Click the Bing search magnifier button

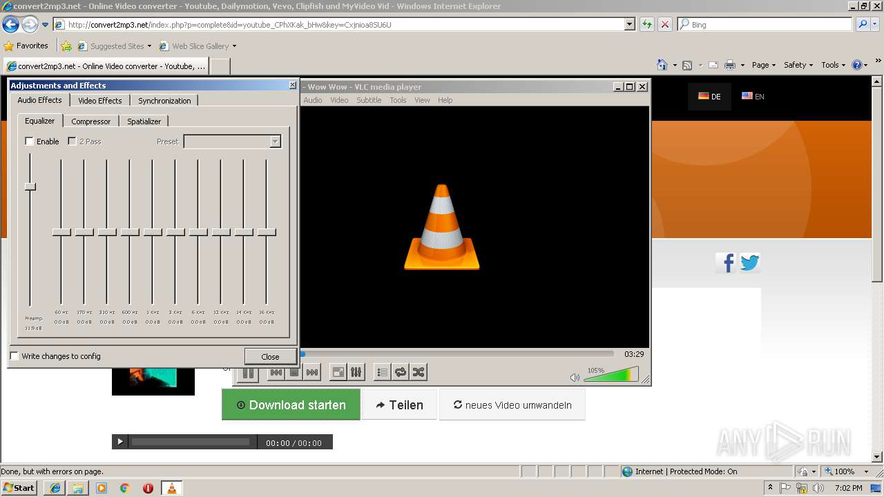tap(863, 24)
